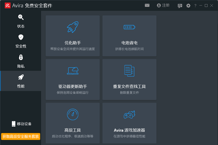Viewport: 218px width, 145px height.
Task: Click the laptop cloud icon for 驱动器更新助手
Action: (x=72, y=70)
